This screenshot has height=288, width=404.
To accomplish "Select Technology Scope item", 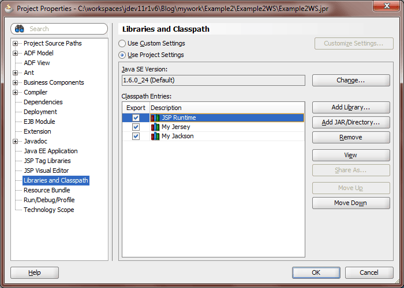I will (48, 210).
